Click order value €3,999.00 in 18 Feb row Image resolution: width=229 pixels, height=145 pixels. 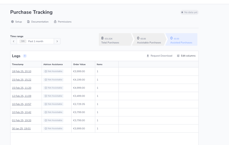[79, 71]
